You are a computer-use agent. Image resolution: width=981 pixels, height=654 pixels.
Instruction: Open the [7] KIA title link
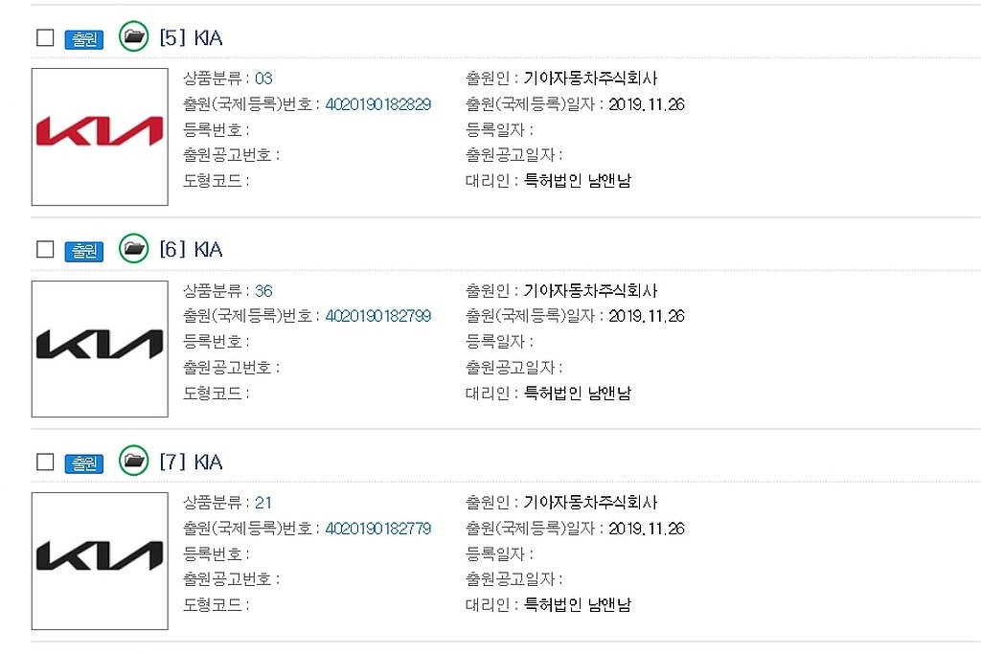(191, 462)
